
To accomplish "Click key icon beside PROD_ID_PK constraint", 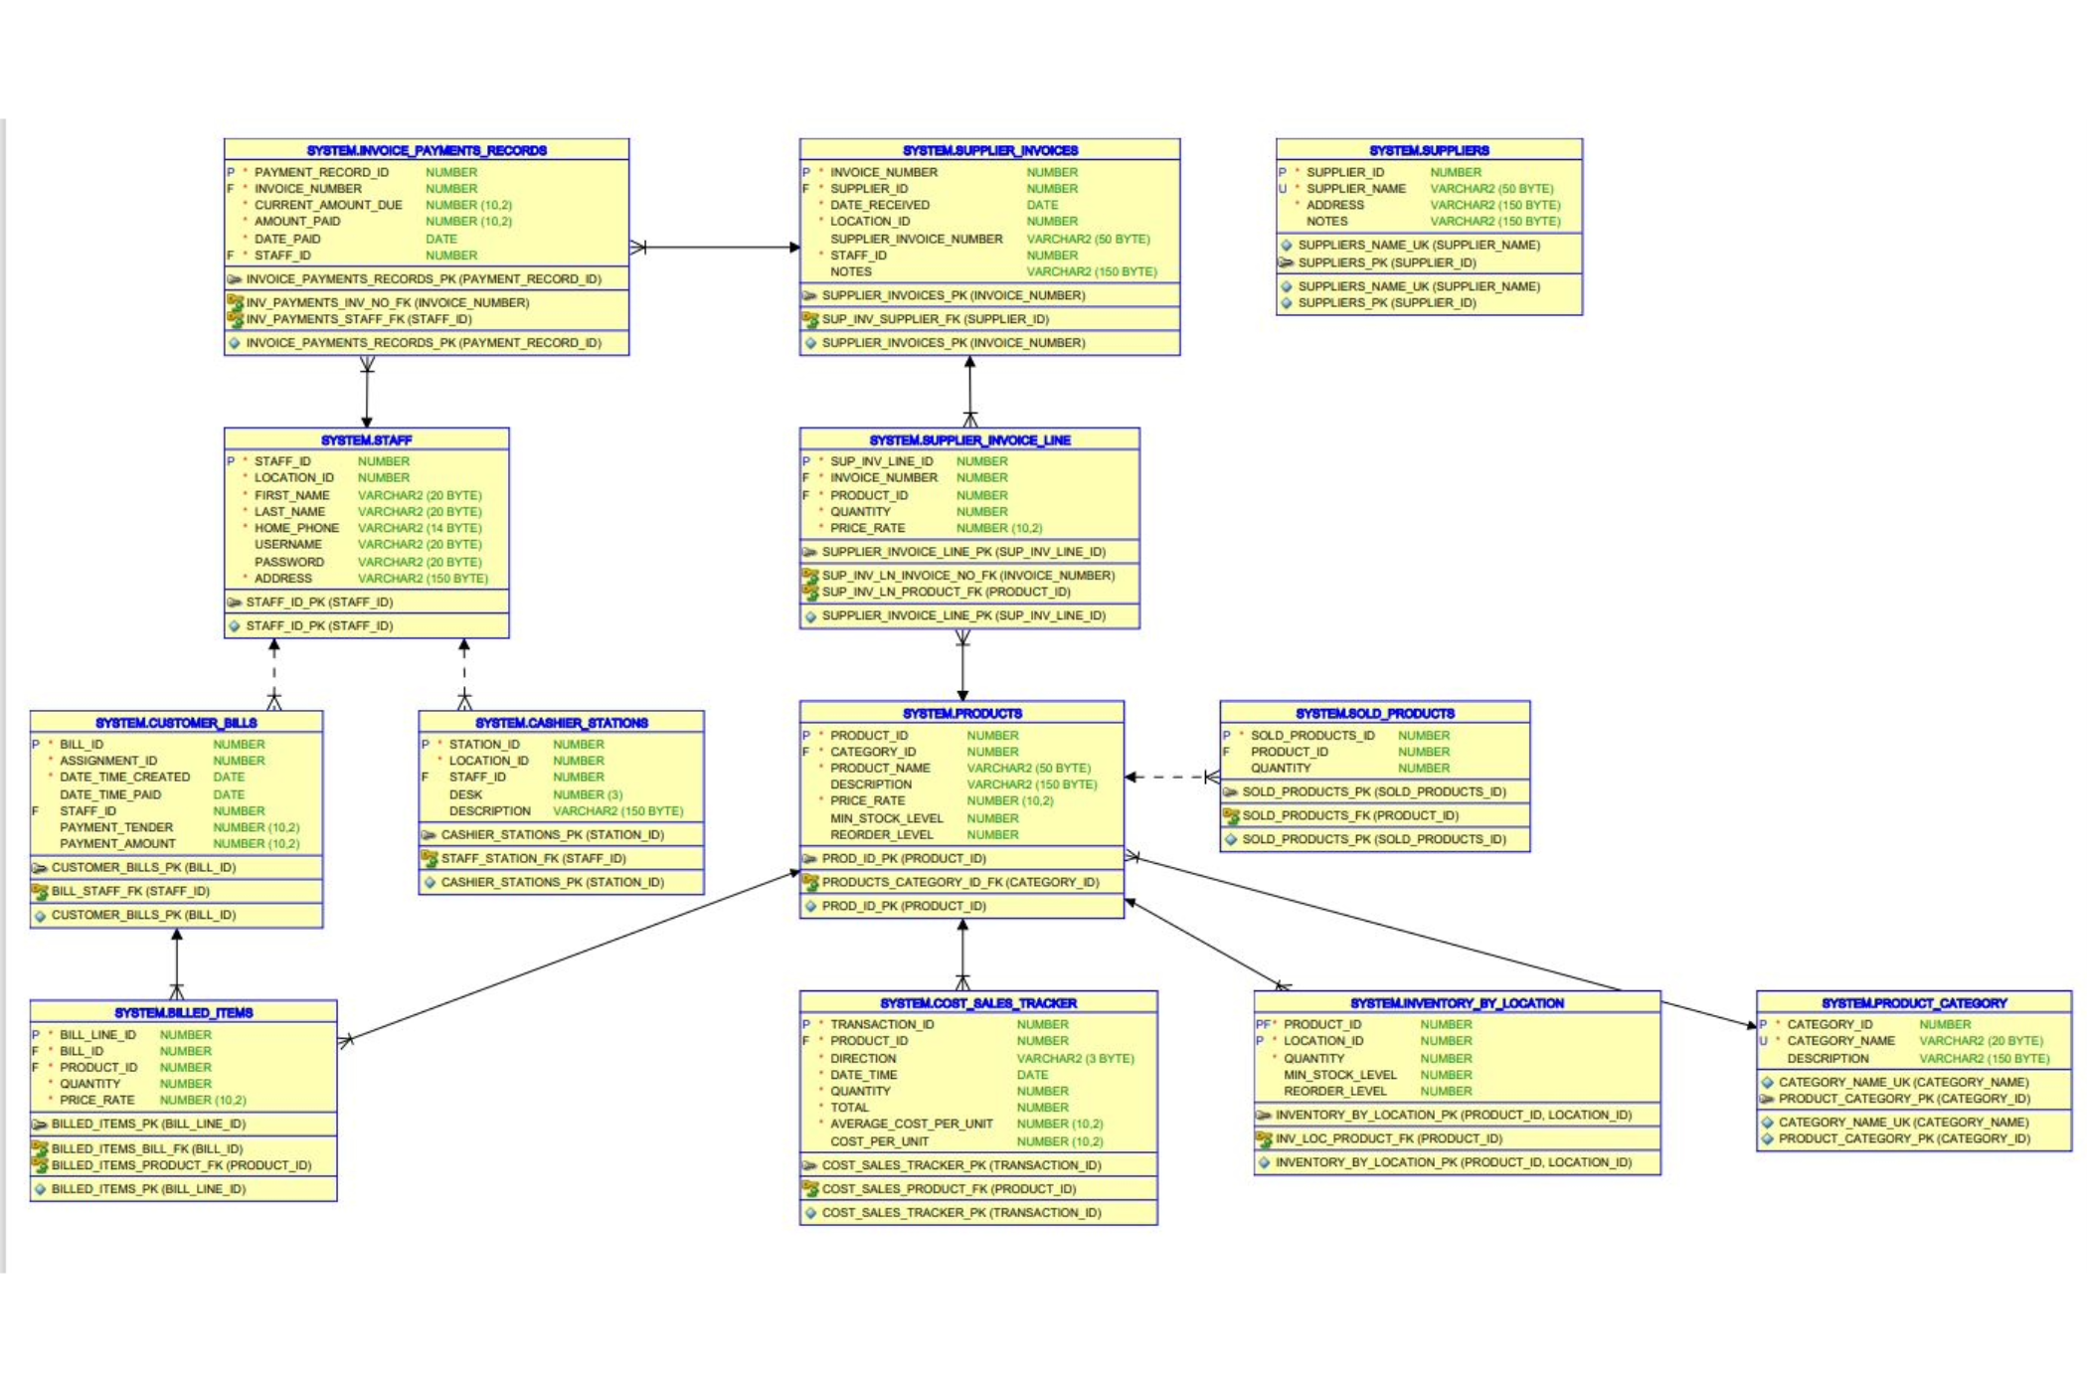I will coord(810,858).
